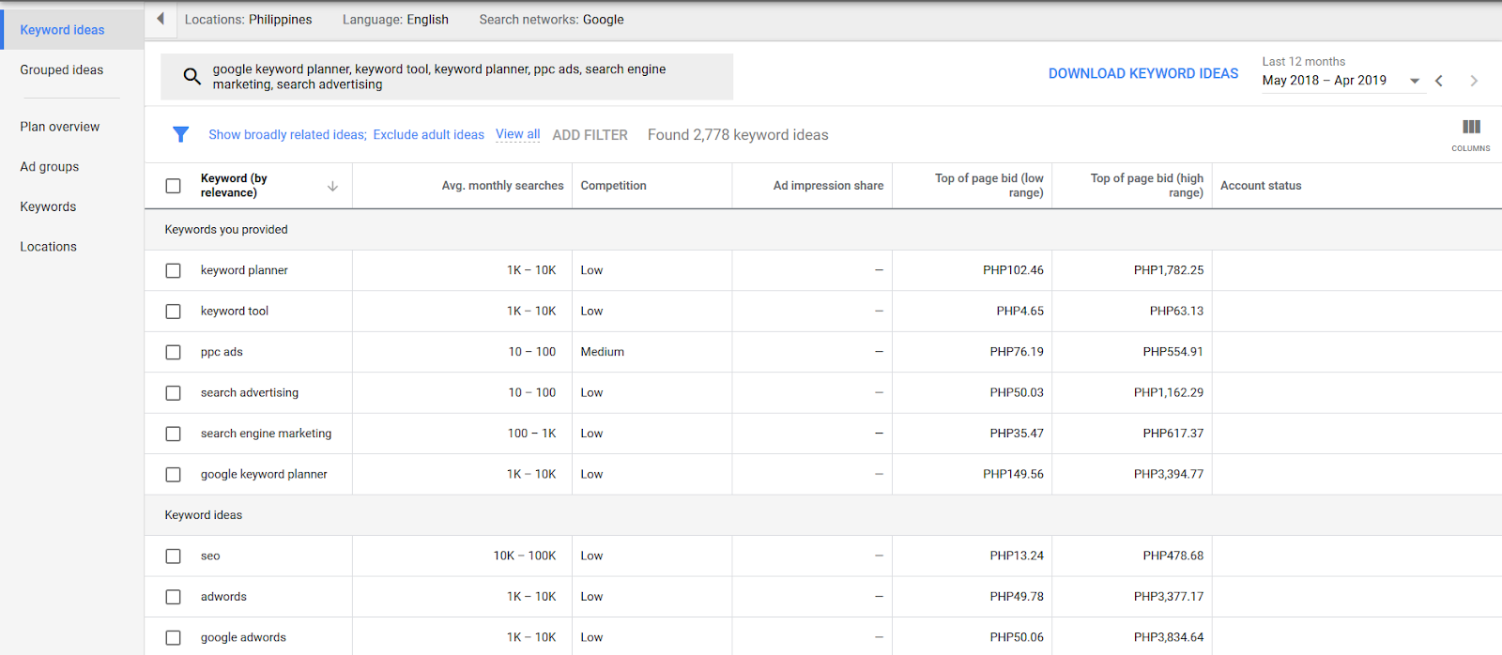
Task: Change the Language: English setting
Action: coord(395,19)
